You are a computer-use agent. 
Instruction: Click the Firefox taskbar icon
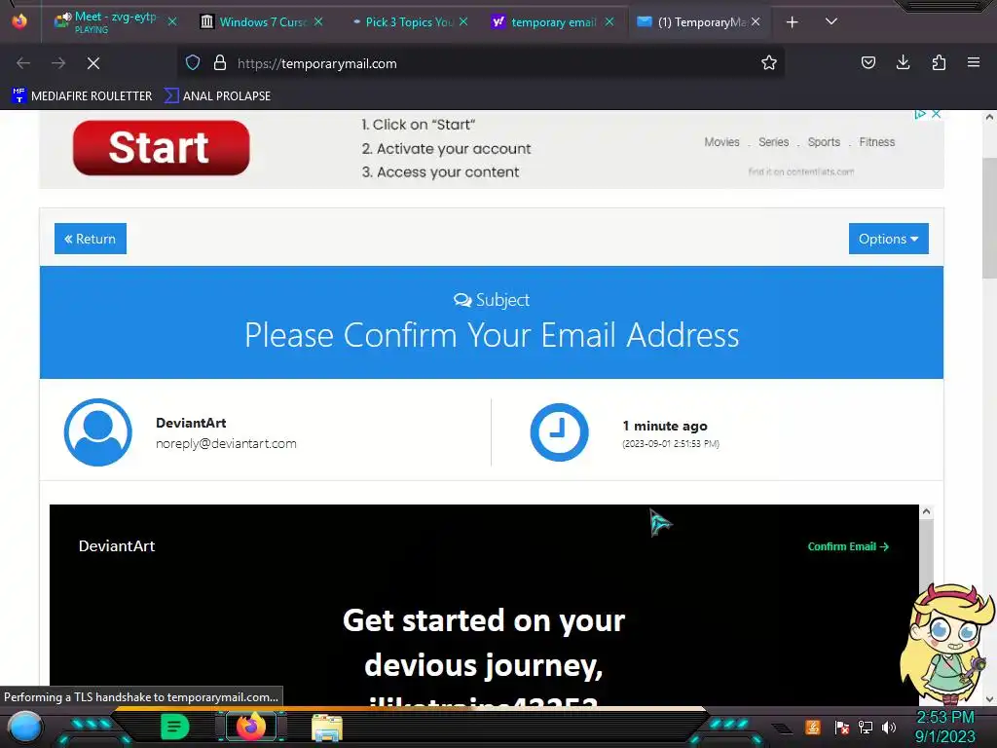251,727
